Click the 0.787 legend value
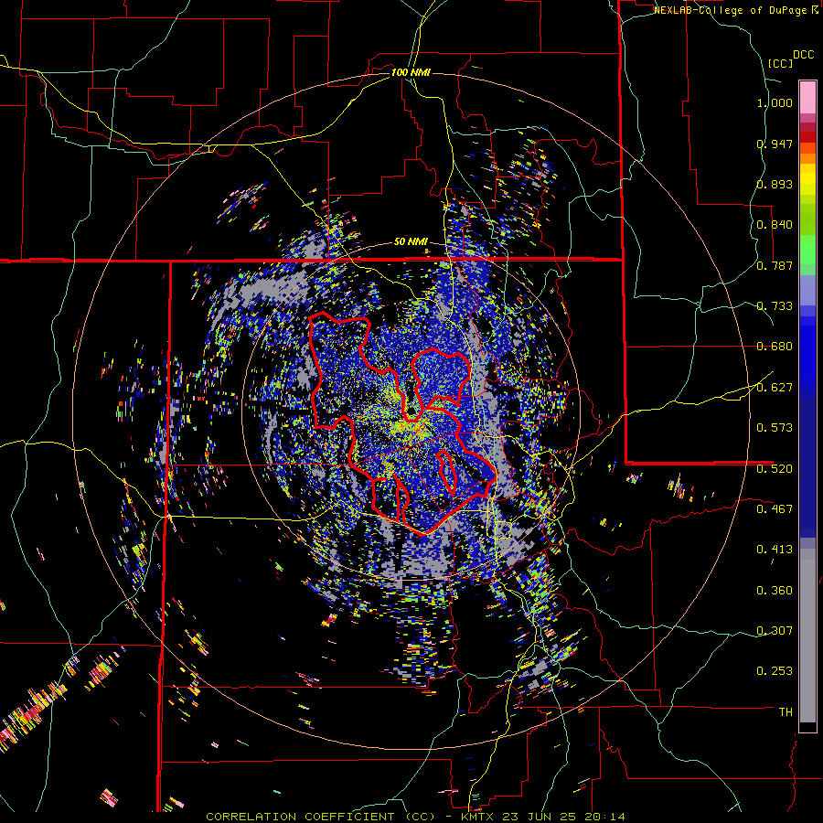823x823 pixels. [x=775, y=265]
